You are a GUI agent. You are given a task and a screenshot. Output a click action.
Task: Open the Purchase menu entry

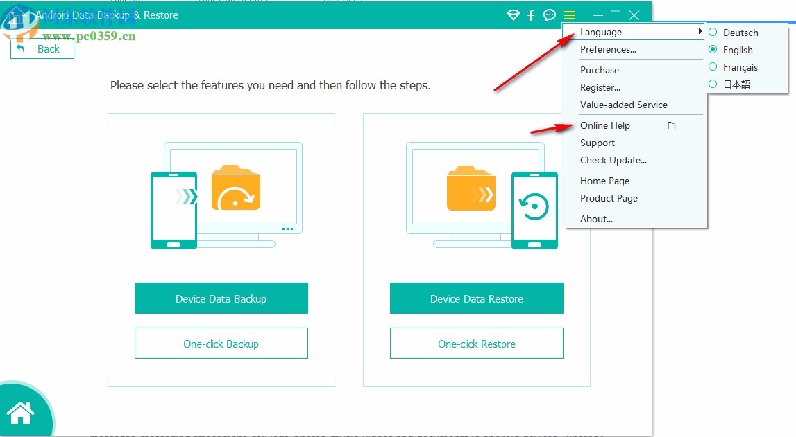point(599,70)
